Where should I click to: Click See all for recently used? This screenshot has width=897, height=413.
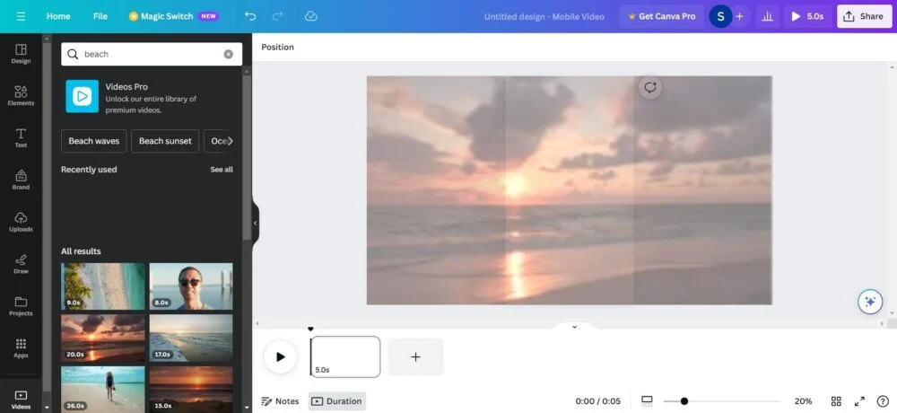(222, 170)
